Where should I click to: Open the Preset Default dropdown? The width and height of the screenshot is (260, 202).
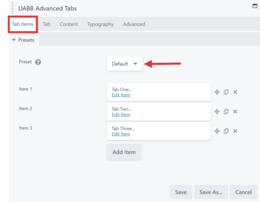click(x=124, y=64)
